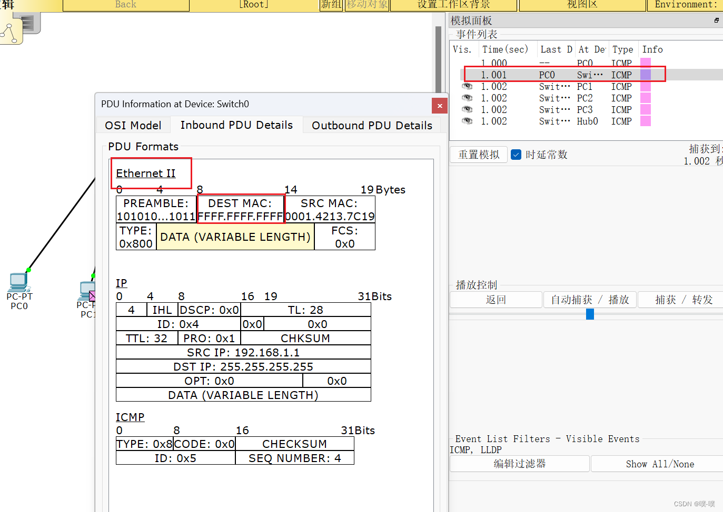Click the 编辑过滤器 button
This screenshot has width=723, height=512.
click(520, 464)
